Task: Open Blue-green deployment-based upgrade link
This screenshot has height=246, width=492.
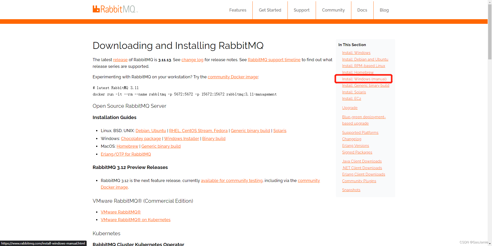Action: tap(364, 120)
